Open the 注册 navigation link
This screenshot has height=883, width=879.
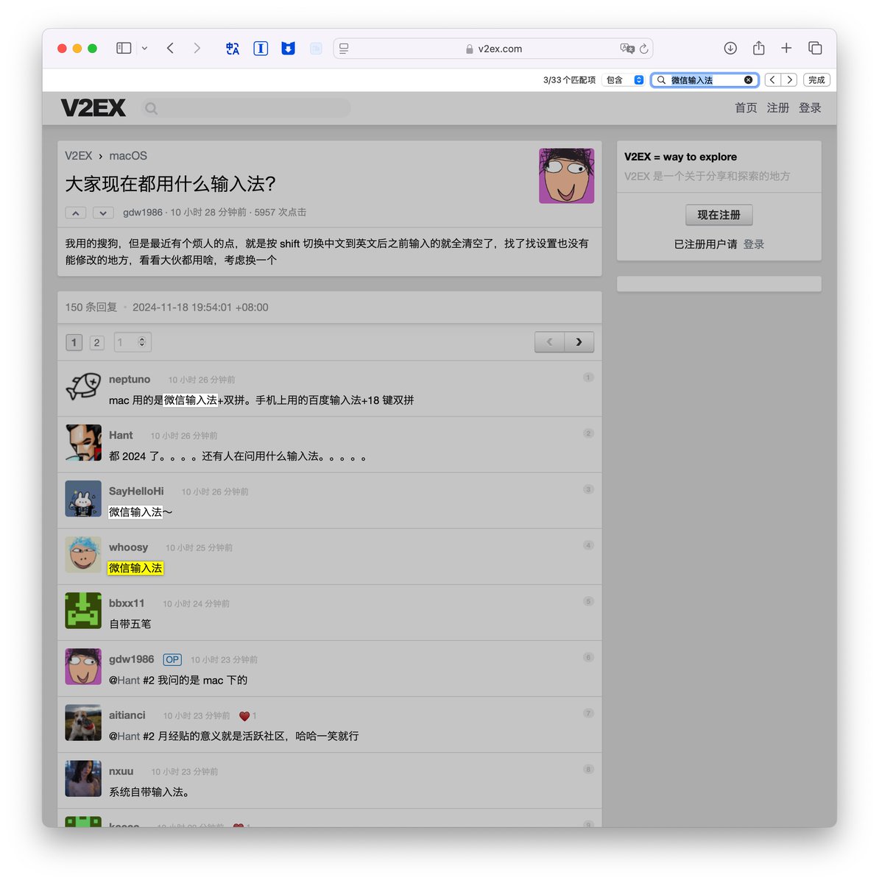coord(778,108)
